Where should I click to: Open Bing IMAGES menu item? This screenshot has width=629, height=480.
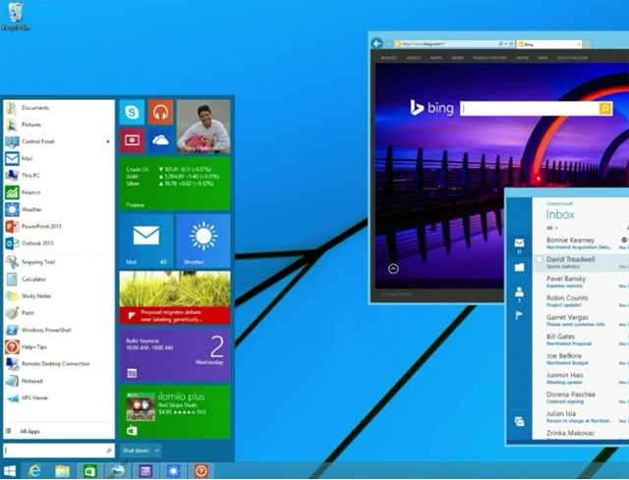389,58
